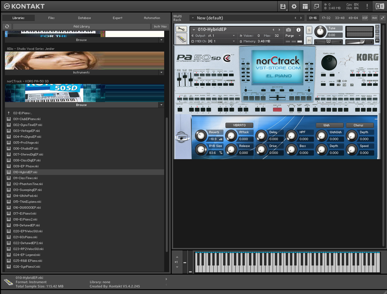Solo the instrument with S button
This screenshot has width=387, height=294.
[309, 31]
